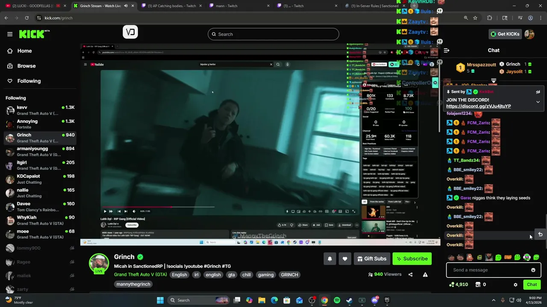547x307 pixels.
Task: Open Spotify from taskbar
Action: tap(337, 300)
